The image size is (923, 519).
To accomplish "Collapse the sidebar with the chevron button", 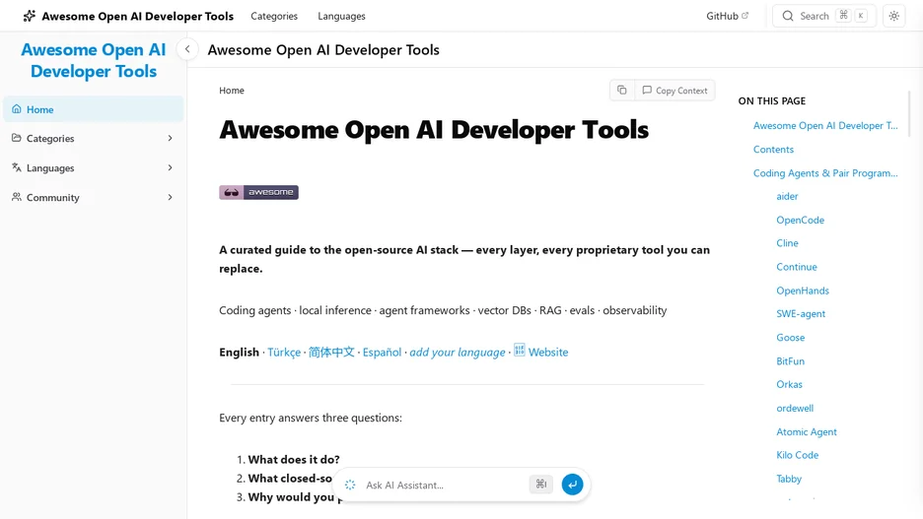I will tap(187, 49).
